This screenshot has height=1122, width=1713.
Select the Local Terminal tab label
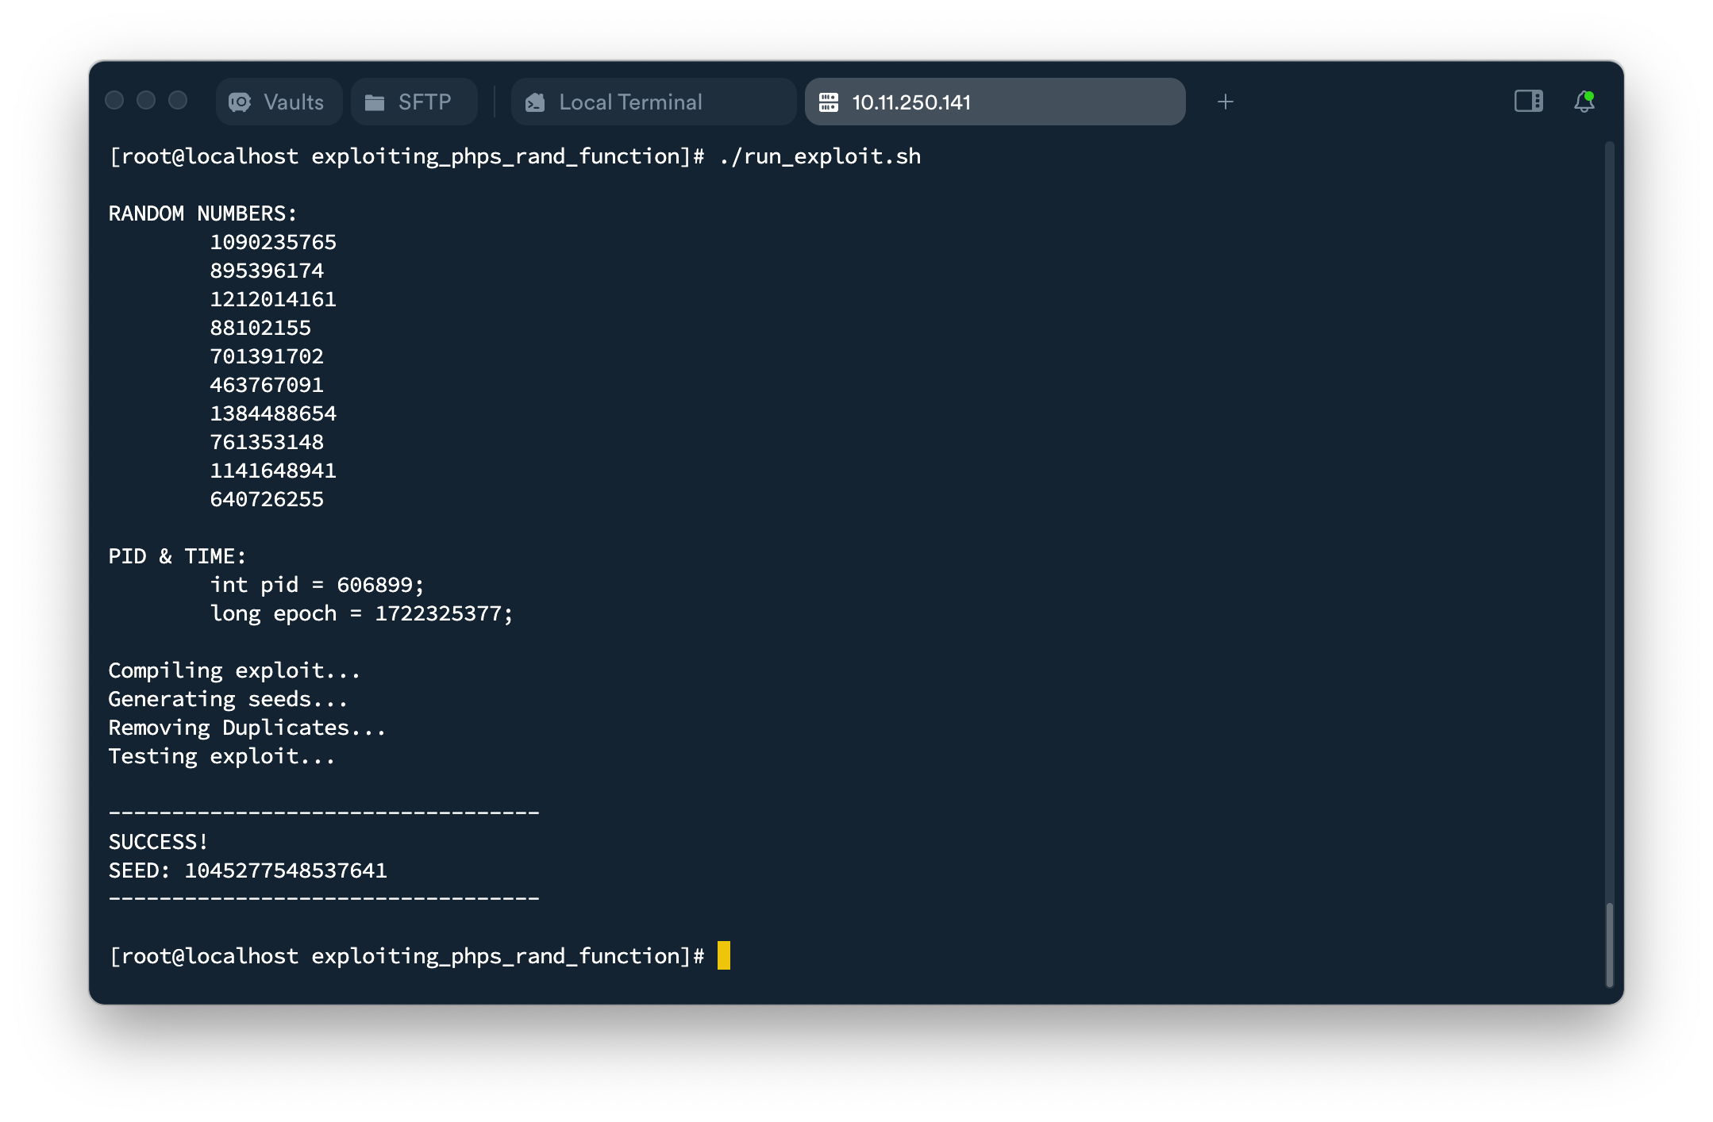pos(630,102)
